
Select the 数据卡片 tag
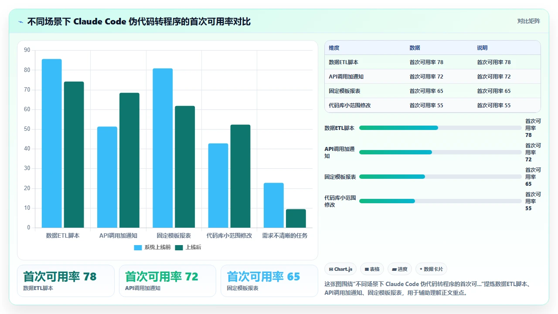[431, 270]
